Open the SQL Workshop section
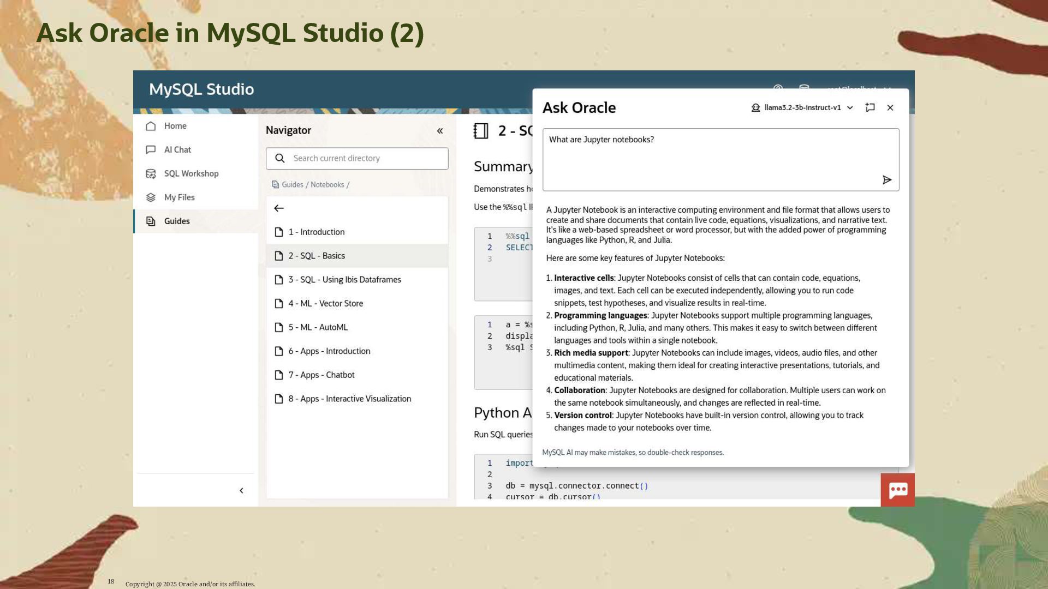This screenshot has height=589, width=1048. pyautogui.click(x=191, y=173)
